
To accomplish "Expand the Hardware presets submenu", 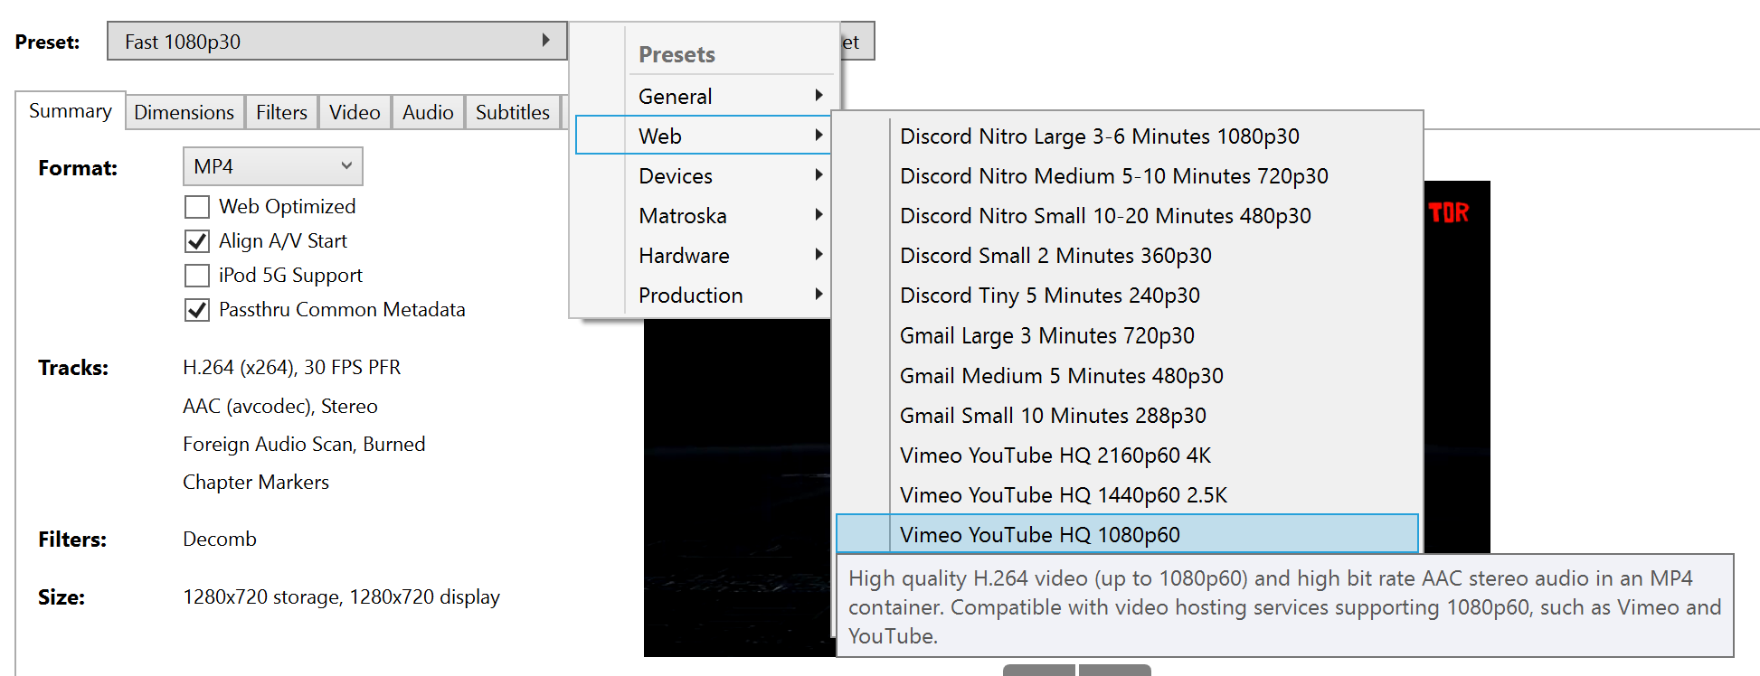I will pos(703,255).
